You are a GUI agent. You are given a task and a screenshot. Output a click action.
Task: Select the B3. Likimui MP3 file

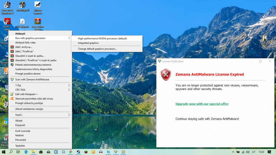pyautogui.click(x=23, y=23)
